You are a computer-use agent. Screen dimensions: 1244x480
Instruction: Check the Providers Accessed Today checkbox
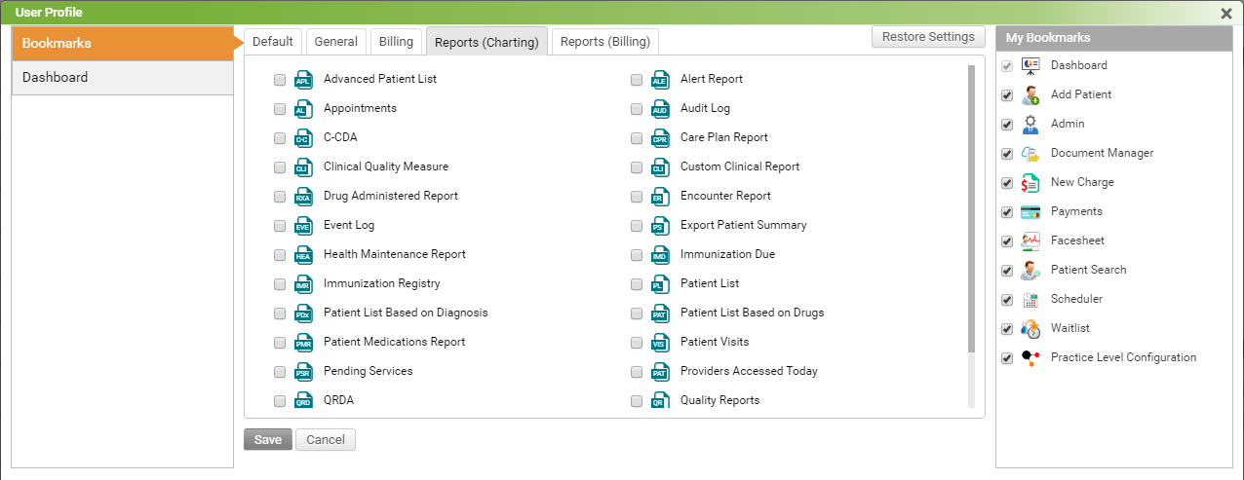637,372
